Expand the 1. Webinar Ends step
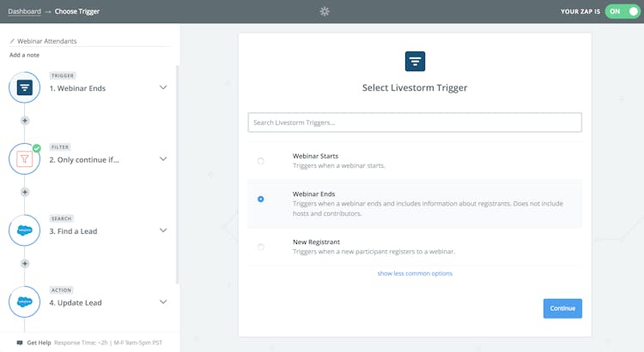This screenshot has width=644, height=352. click(x=163, y=87)
